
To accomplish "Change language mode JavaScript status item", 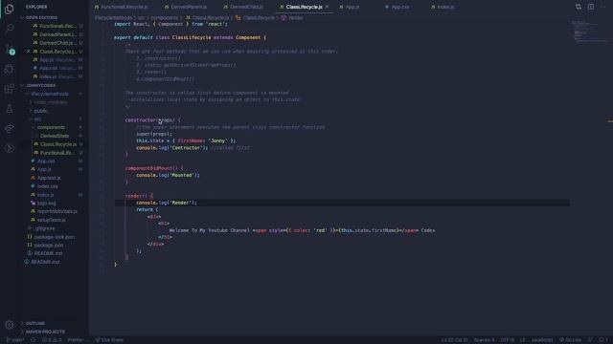I will [541, 340].
